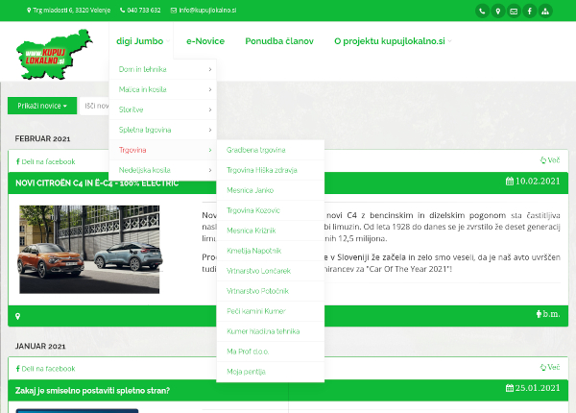Open Kumer hladilna tehnika entry
This screenshot has height=413, width=576.
click(x=271, y=331)
